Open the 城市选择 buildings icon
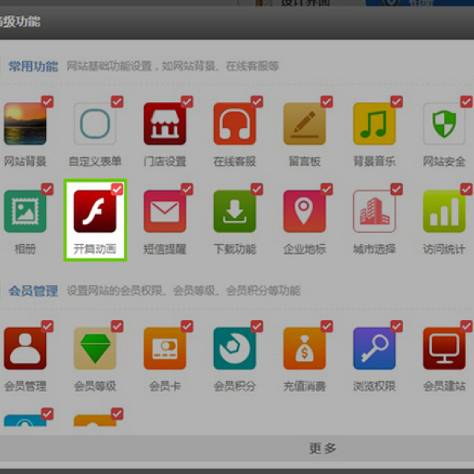474x474 pixels. click(x=374, y=211)
